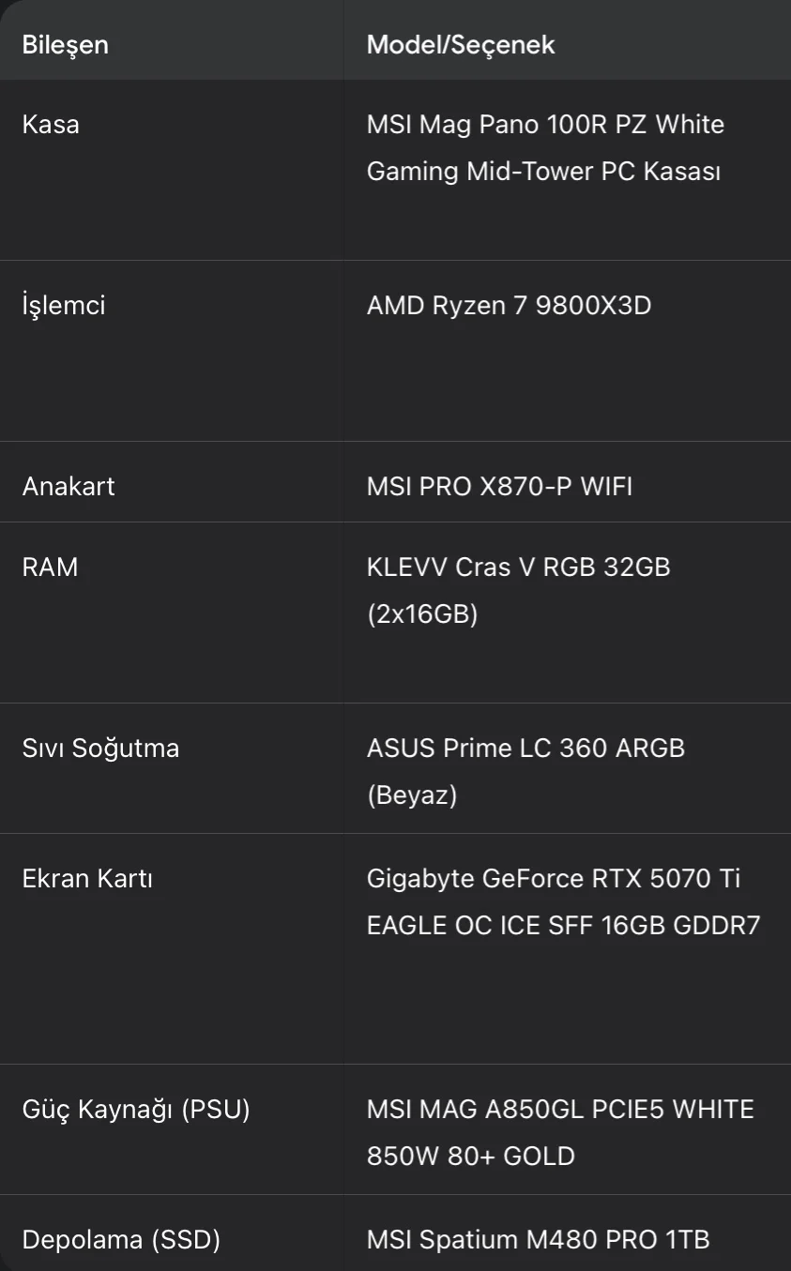Select the İşlemci row label
The image size is (791, 1271).
(64, 305)
